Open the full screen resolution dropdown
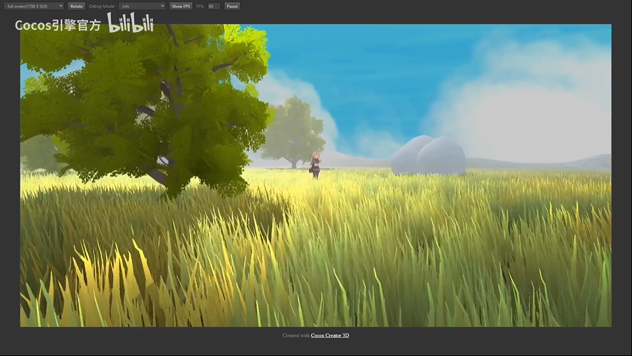 [x=32, y=6]
